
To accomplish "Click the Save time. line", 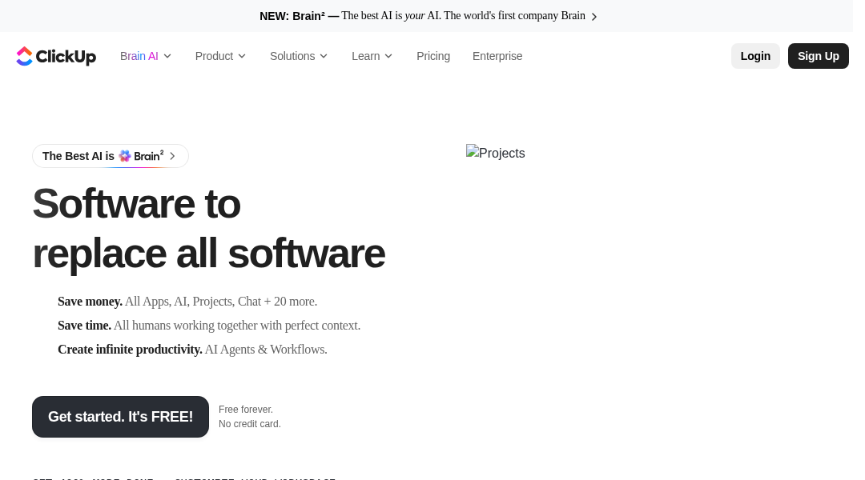I will pyautogui.click(x=209, y=325).
